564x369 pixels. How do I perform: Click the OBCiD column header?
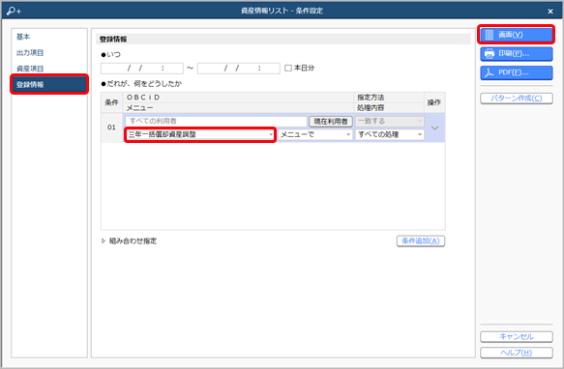pos(239,98)
